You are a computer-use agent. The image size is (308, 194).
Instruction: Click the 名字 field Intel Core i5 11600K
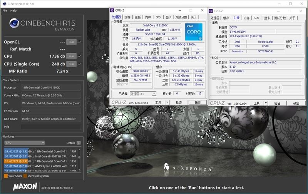(x=155, y=25)
